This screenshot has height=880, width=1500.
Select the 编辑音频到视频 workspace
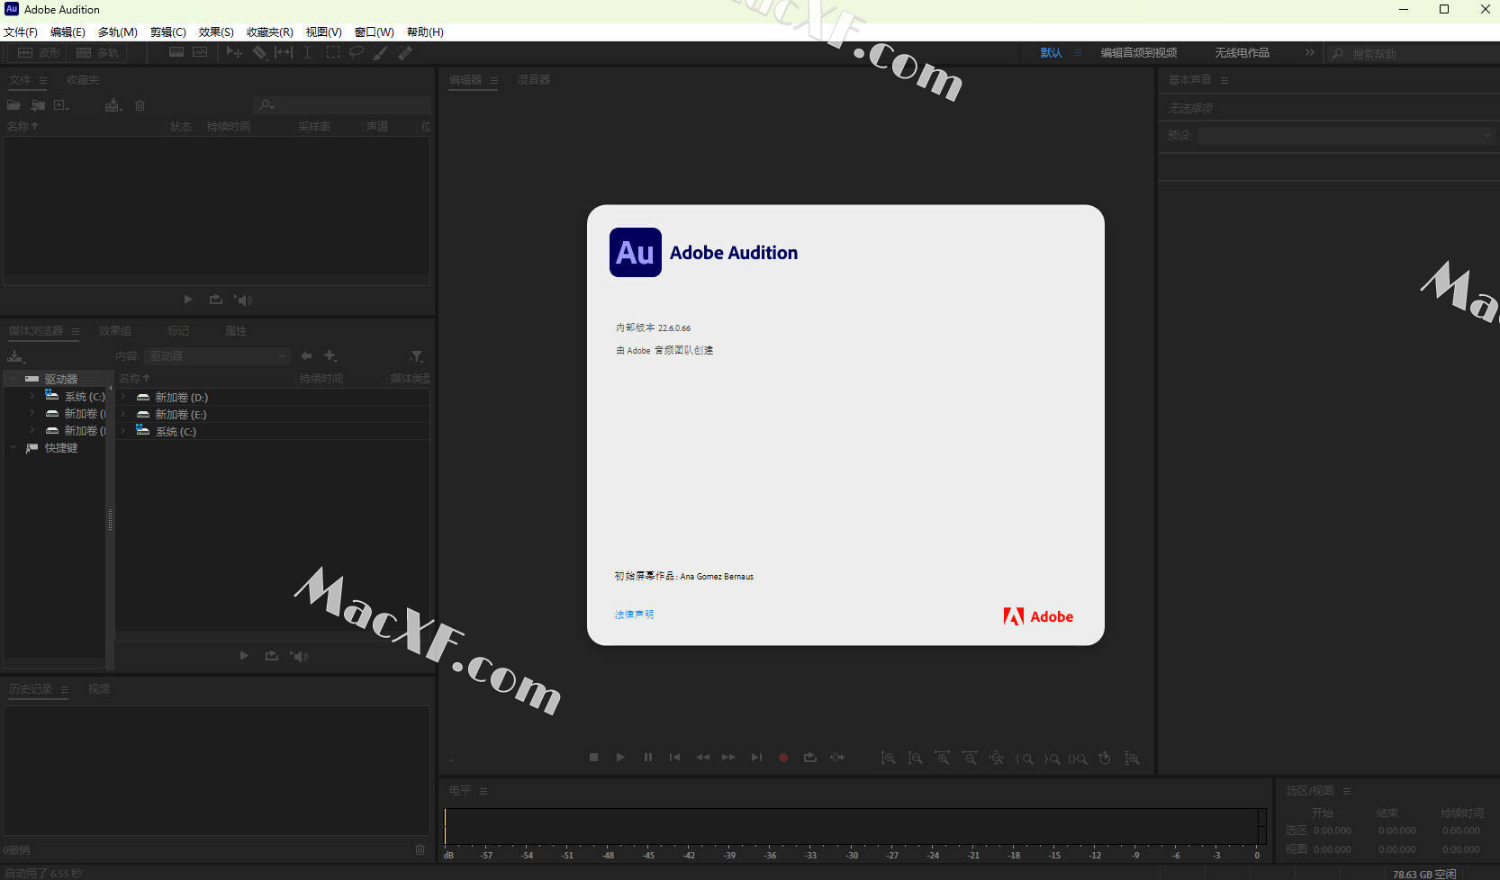pos(1139,53)
